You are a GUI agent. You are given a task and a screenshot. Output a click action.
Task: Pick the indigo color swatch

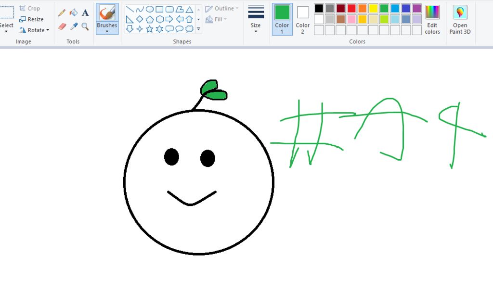coord(406,8)
